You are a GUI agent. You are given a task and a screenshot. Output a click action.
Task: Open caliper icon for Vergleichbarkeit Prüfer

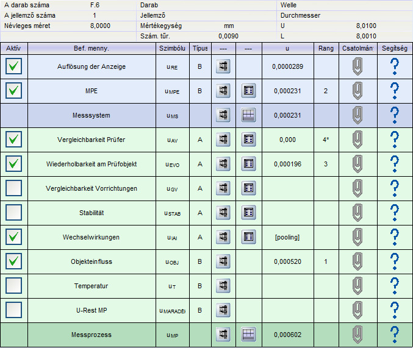[x=223, y=140]
